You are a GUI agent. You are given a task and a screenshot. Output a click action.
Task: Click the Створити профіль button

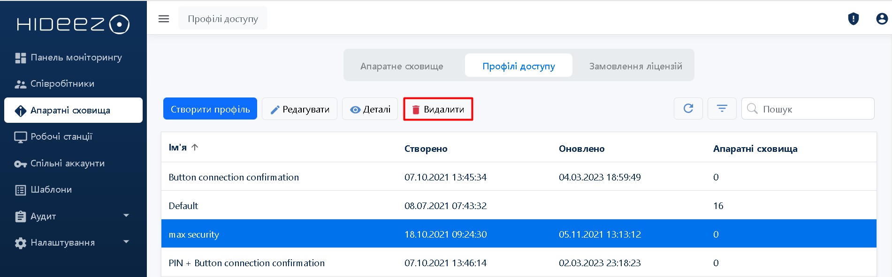pos(210,109)
